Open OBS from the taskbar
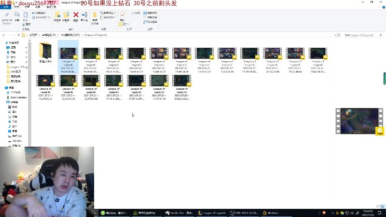 pyautogui.click(x=244, y=213)
